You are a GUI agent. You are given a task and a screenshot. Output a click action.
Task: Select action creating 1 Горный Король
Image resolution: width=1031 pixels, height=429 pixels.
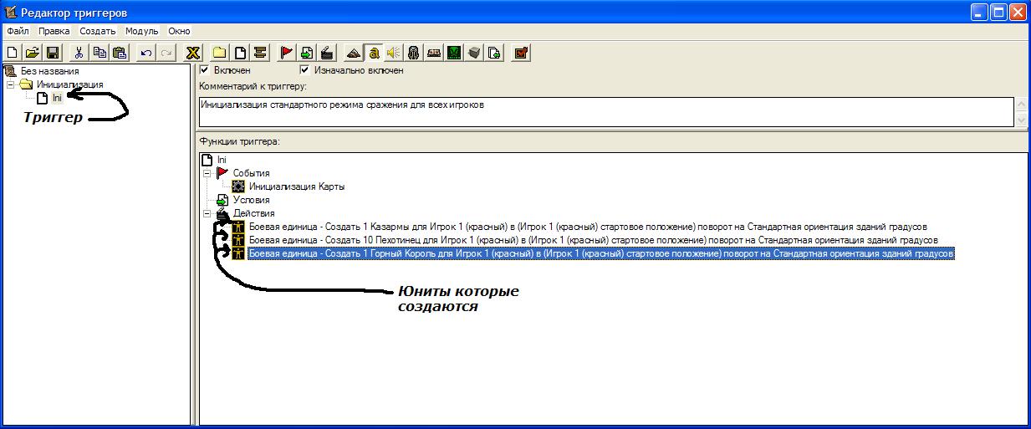click(601, 253)
